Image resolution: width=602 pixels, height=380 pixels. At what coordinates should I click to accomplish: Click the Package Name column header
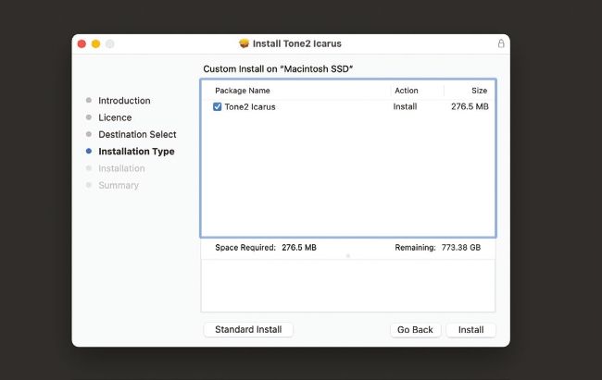pos(243,91)
